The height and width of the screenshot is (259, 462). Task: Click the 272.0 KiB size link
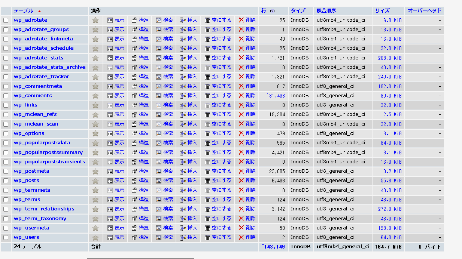(x=390, y=209)
